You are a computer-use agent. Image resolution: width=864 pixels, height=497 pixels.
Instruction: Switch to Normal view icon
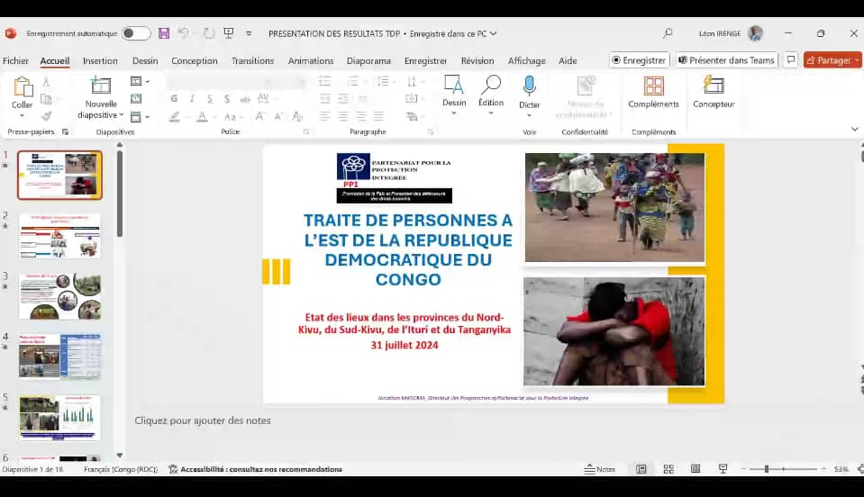click(641, 469)
